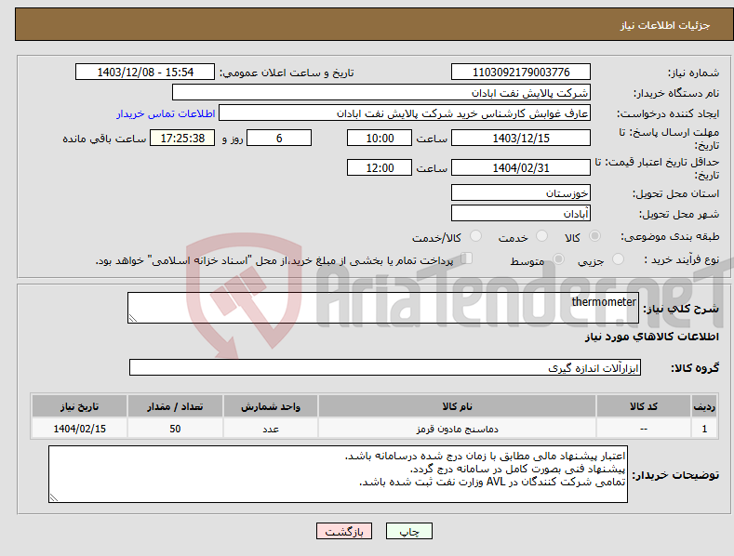Click the unit cell عدد
This screenshot has height=556, width=734.
(271, 429)
